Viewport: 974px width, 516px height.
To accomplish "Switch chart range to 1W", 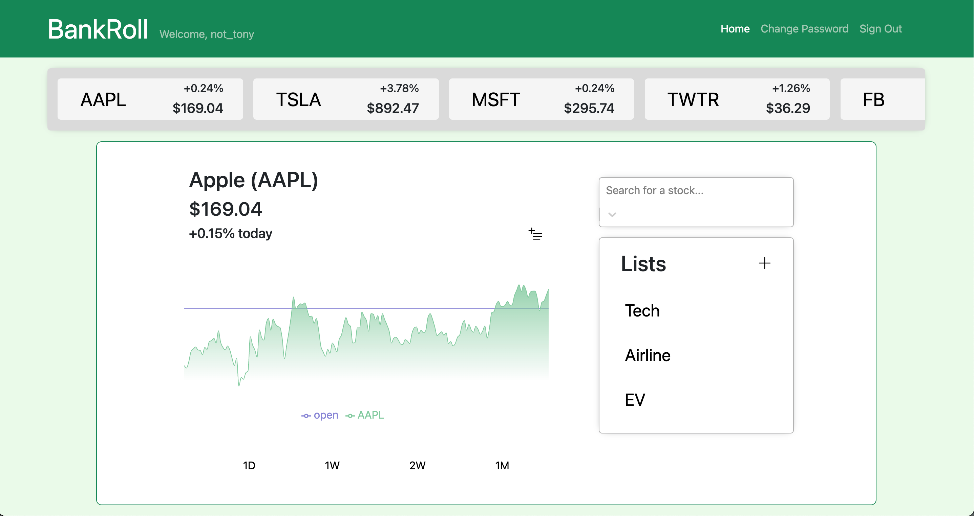I will point(332,465).
